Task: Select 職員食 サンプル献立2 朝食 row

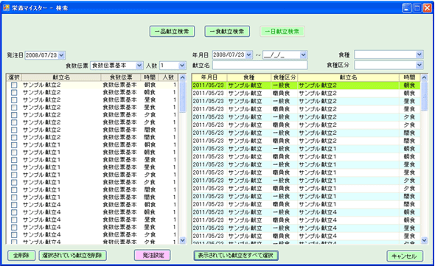Action: point(306,93)
